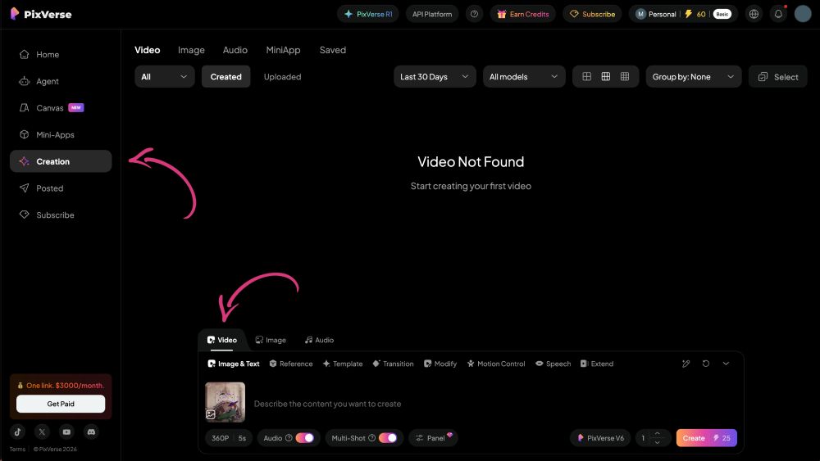This screenshot has width=820, height=461.
Task: Toggle the Audio switch off
Action: (x=305, y=438)
